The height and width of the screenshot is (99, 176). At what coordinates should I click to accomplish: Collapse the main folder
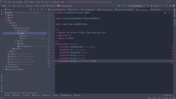(8, 23)
